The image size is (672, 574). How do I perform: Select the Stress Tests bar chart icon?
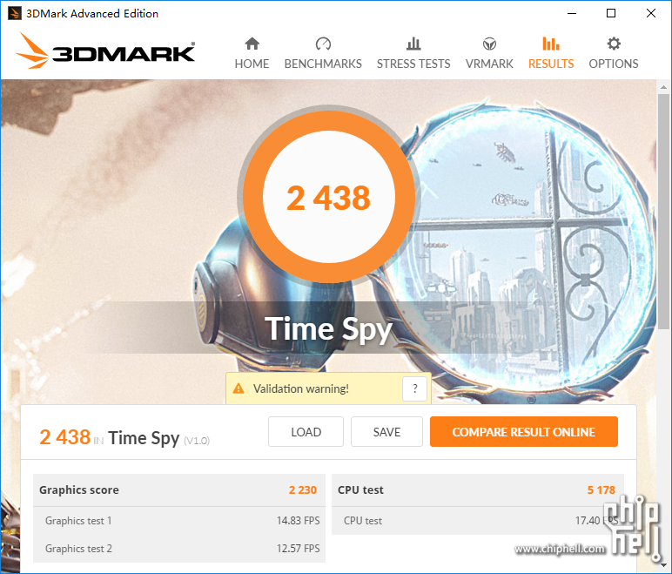(413, 44)
